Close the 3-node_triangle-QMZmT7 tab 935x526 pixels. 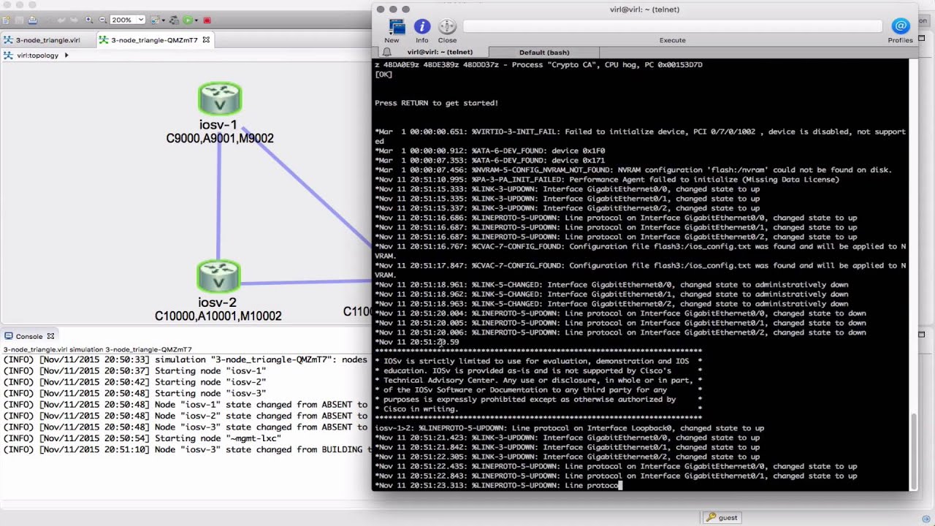[x=206, y=40]
